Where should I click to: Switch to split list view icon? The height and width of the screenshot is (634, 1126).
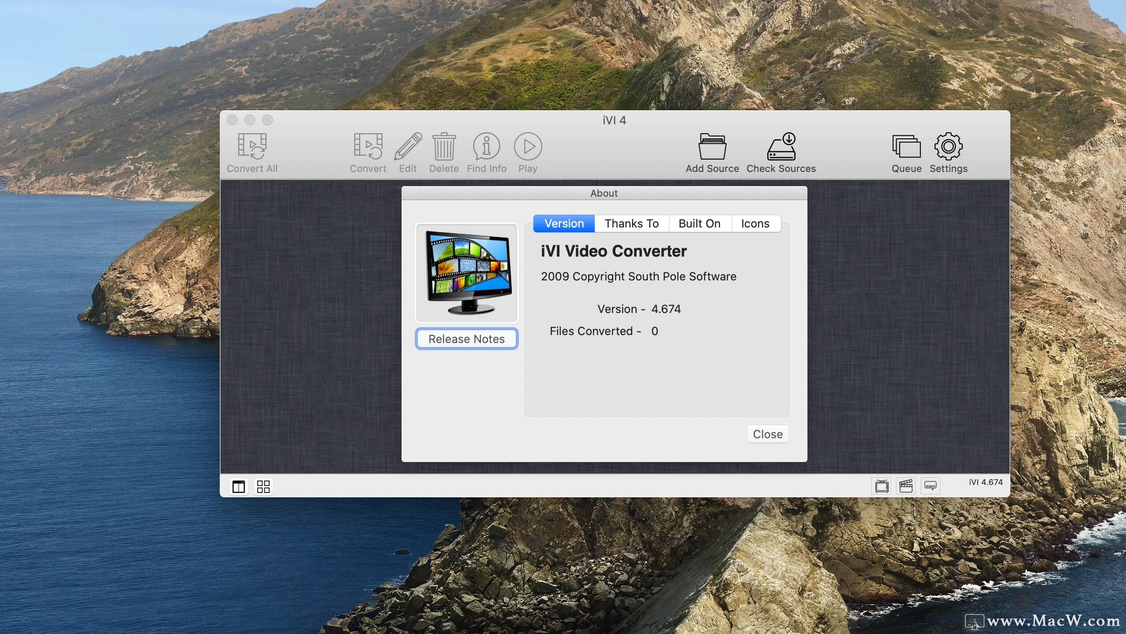239,487
